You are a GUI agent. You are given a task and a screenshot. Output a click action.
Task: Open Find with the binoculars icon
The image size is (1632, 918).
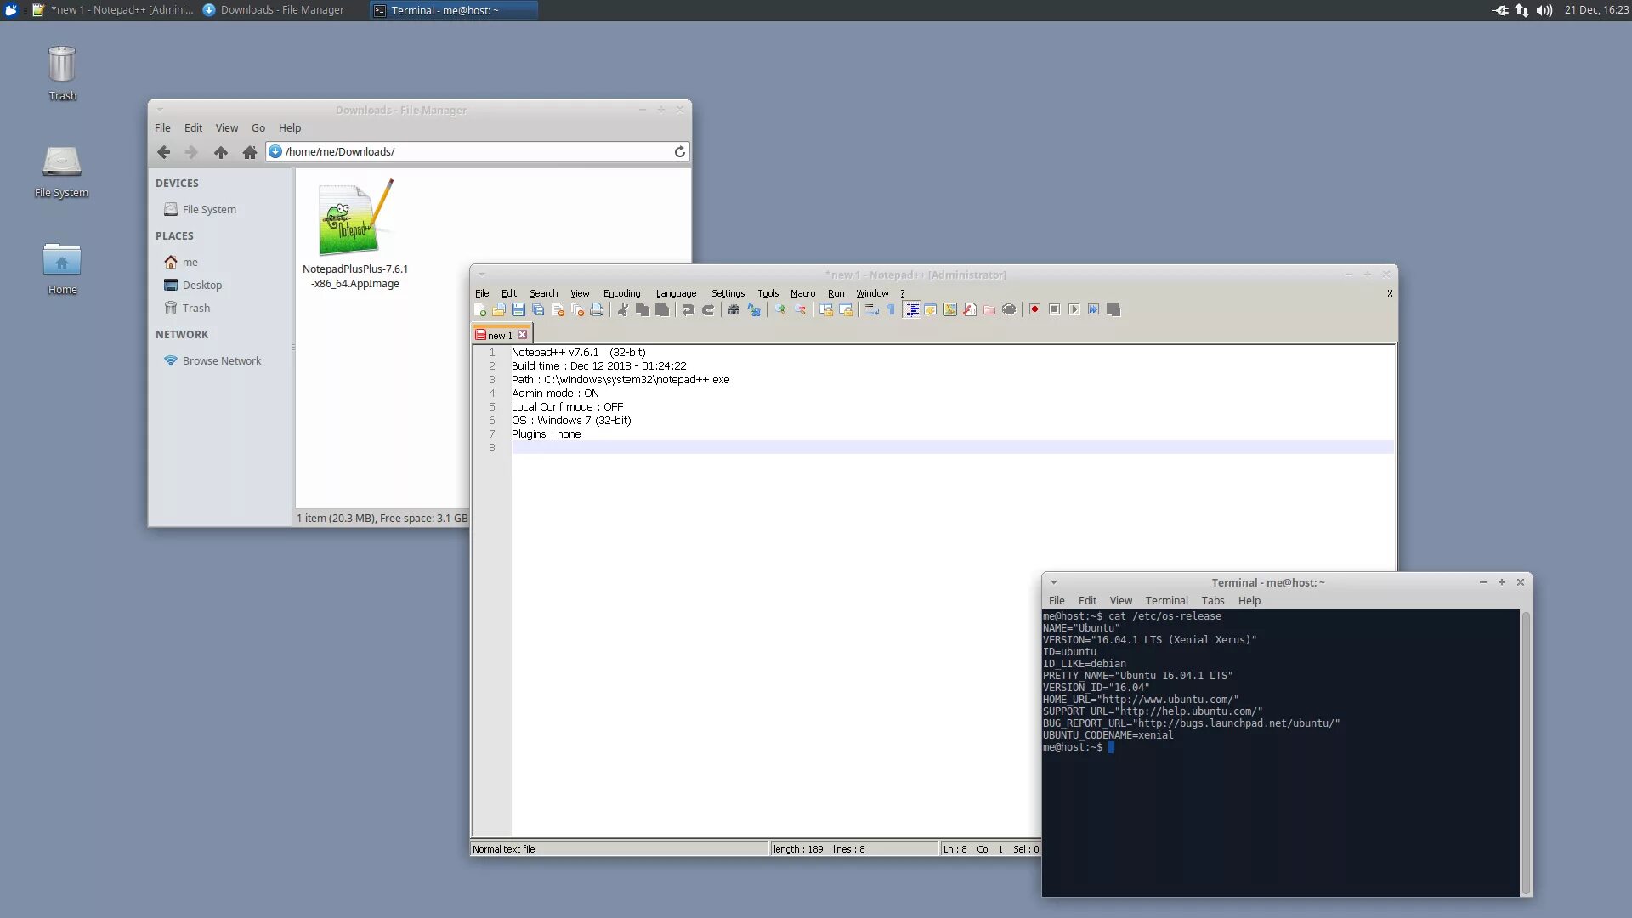click(734, 310)
